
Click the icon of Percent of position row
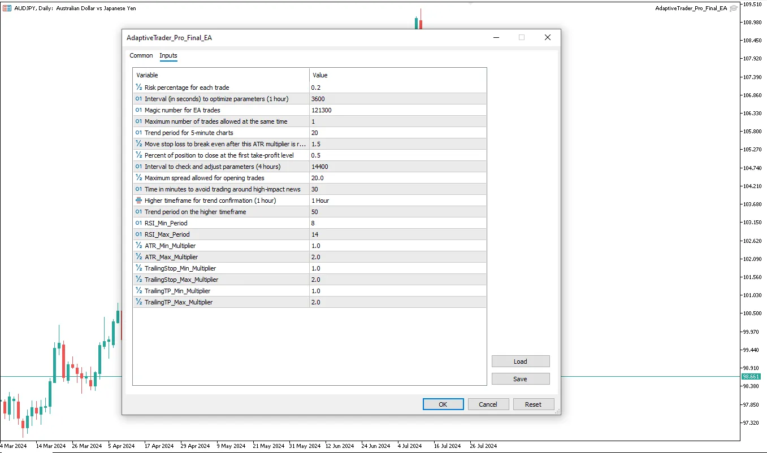tap(139, 155)
